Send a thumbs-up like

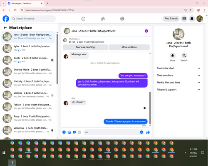(148, 132)
